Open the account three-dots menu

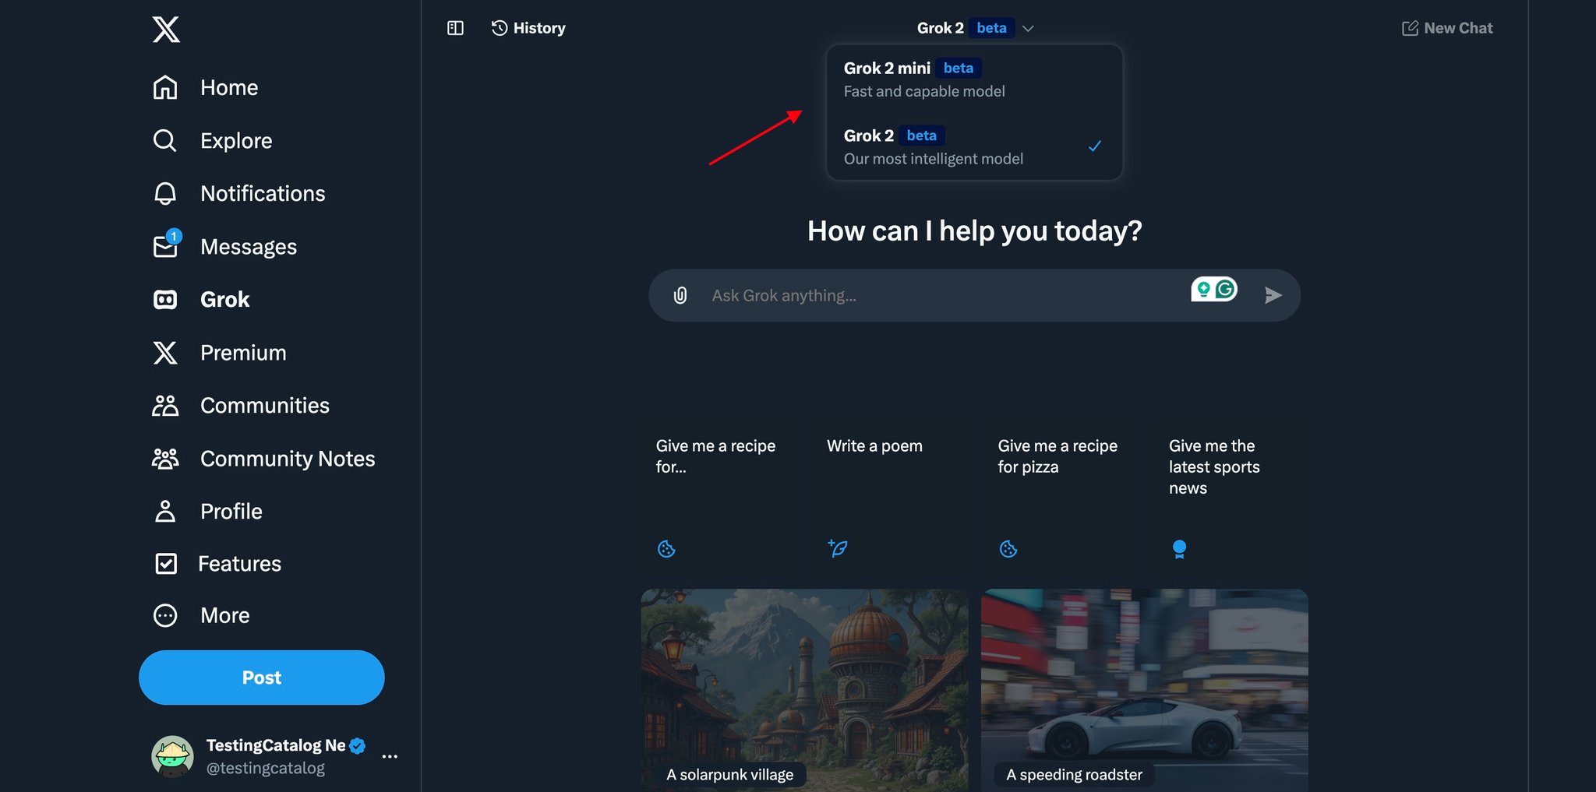[x=390, y=756]
